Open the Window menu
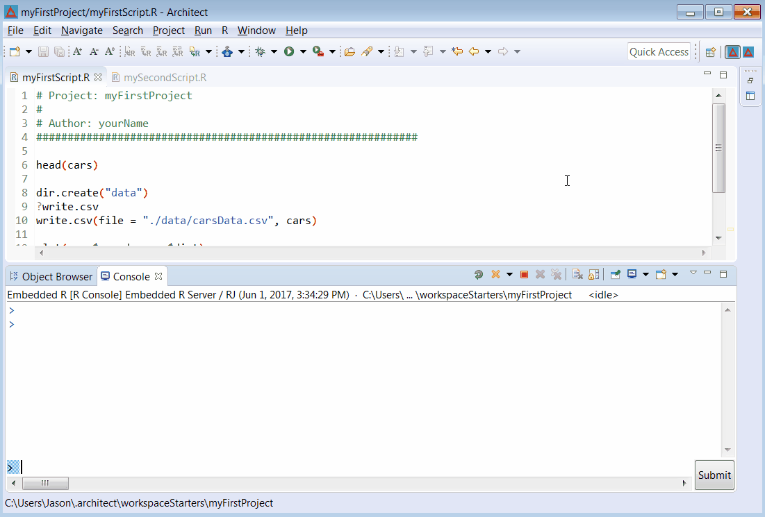The image size is (765, 517). (256, 31)
